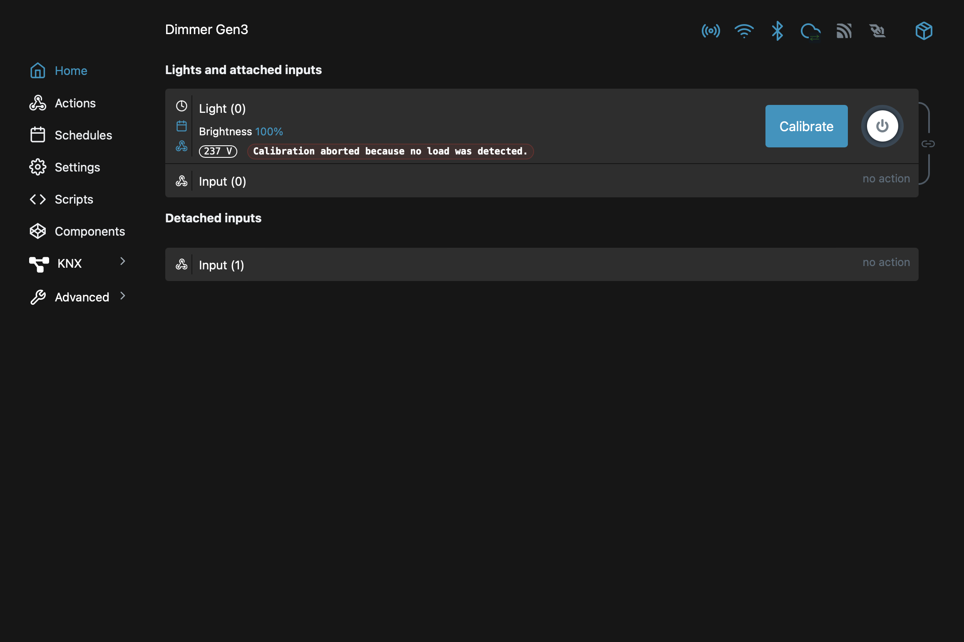This screenshot has height=642, width=964.
Task: Click the 237 V voltage badge
Action: click(x=218, y=151)
